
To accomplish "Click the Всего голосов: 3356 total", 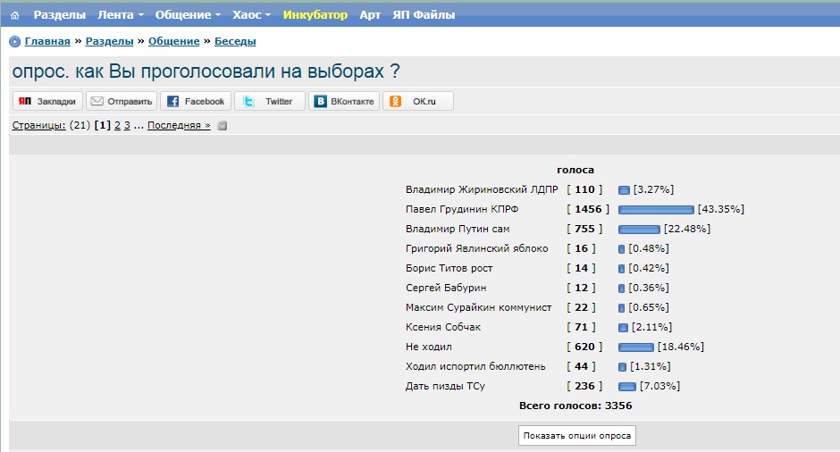I will pos(575,406).
